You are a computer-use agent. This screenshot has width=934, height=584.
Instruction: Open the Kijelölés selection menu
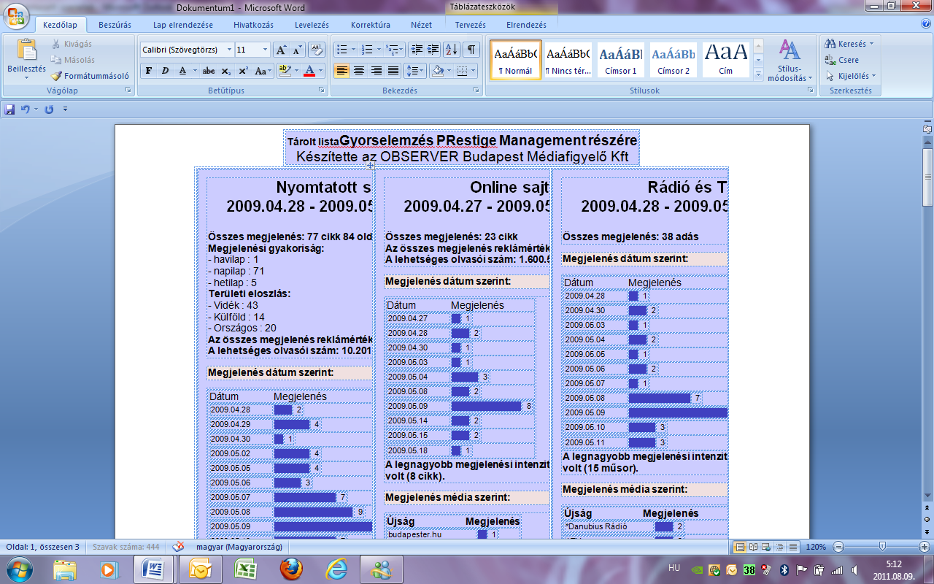851,76
